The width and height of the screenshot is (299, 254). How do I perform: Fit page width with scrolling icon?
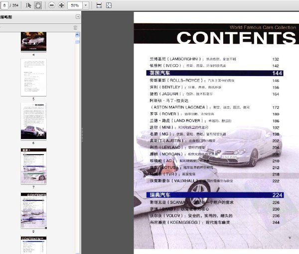99,5
